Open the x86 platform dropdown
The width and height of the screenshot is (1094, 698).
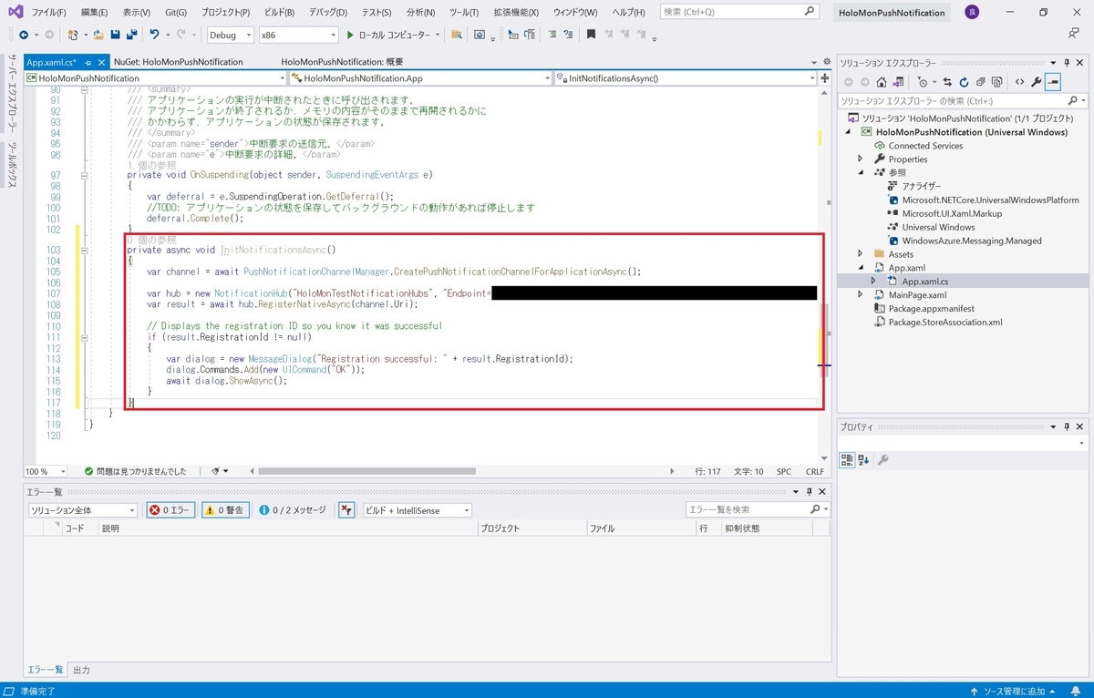[x=298, y=35]
